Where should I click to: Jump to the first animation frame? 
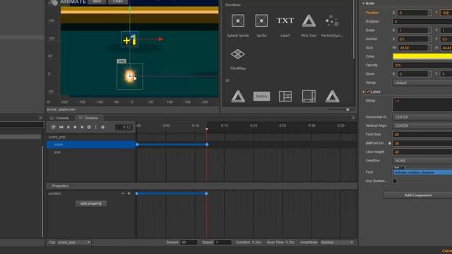61,127
